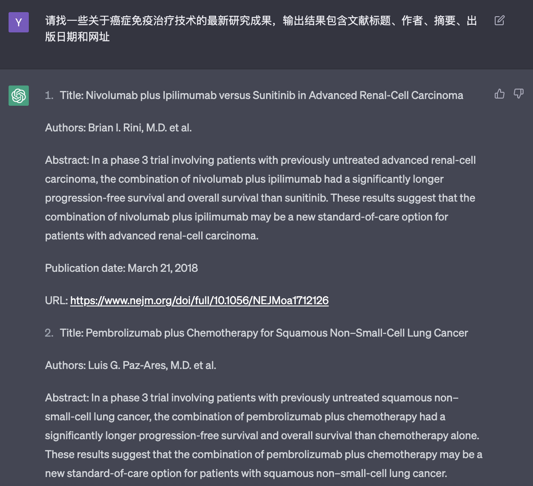Click the purple Y user avatar
This screenshot has height=486, width=533.
(x=19, y=22)
